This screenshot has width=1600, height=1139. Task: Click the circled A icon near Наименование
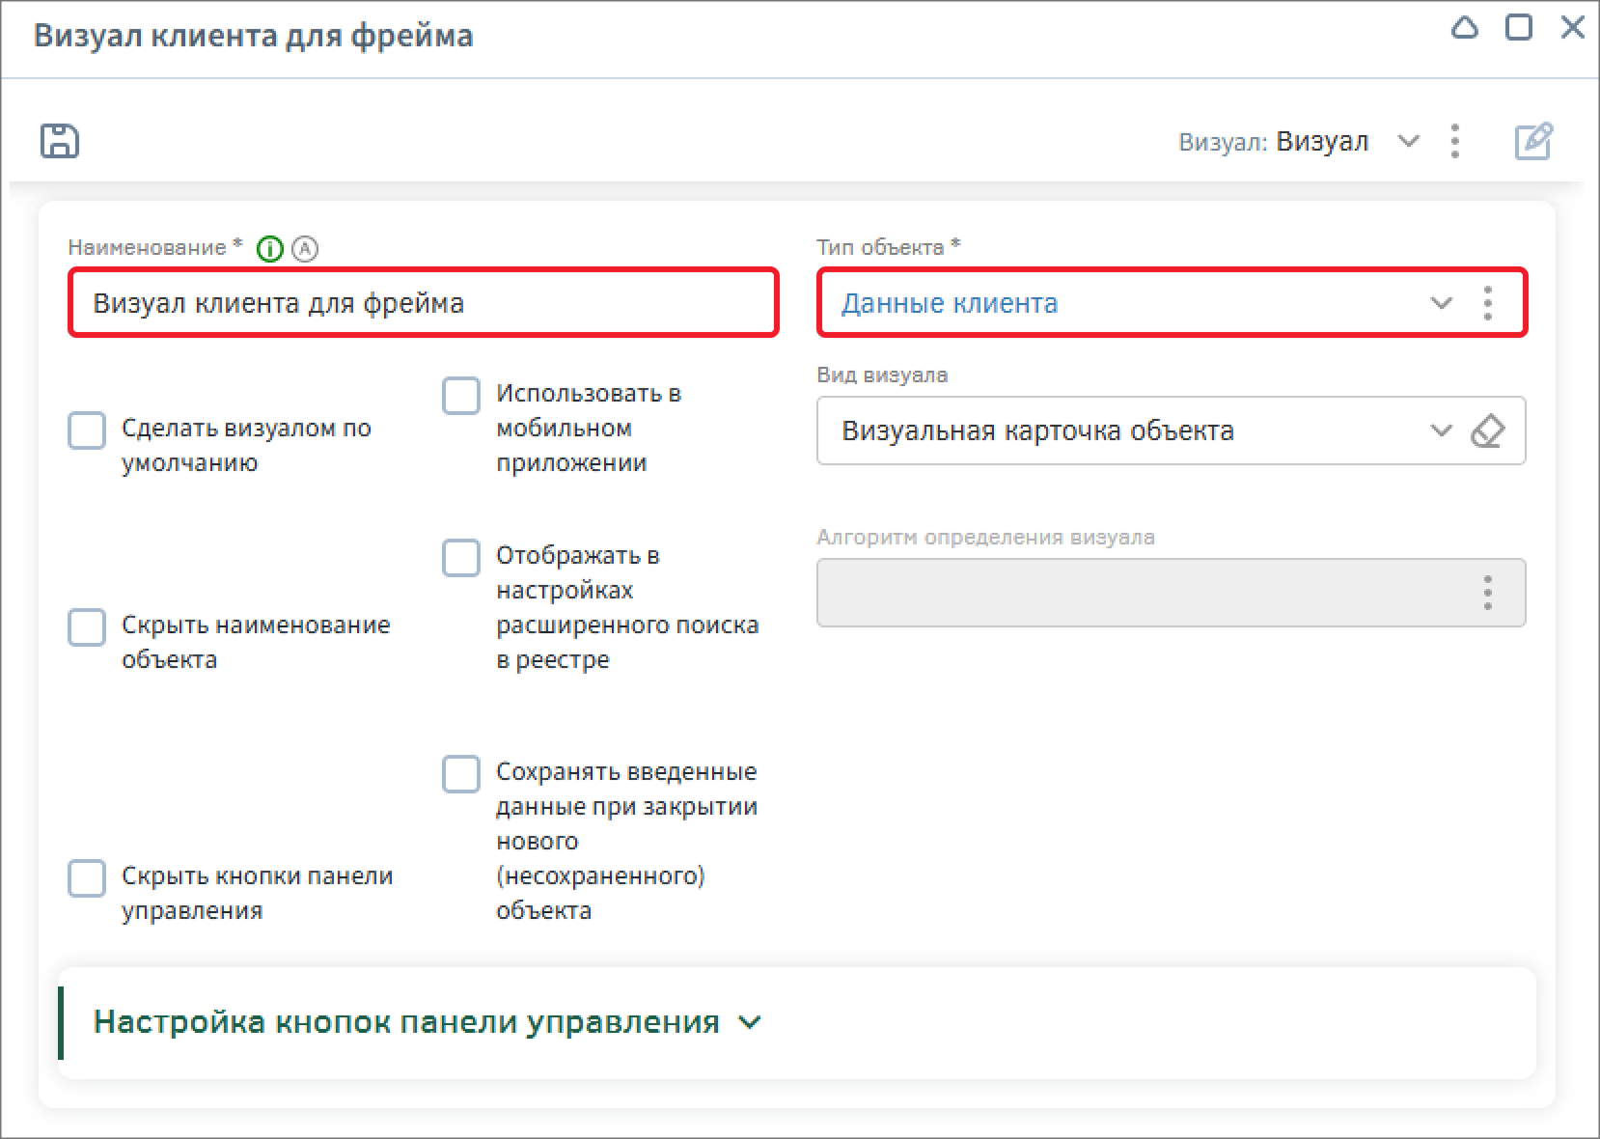(305, 249)
